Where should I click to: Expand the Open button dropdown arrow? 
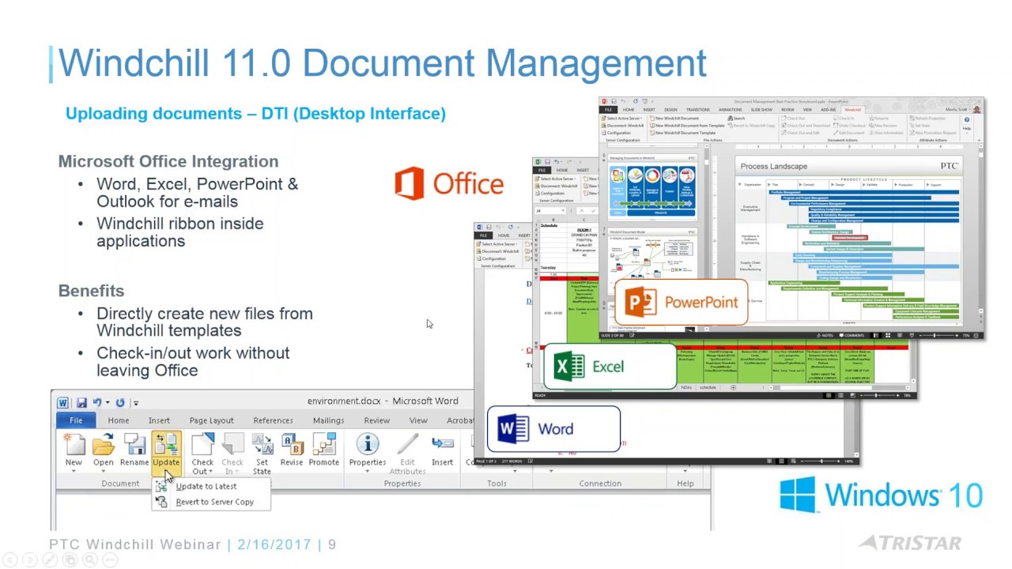tap(104, 471)
